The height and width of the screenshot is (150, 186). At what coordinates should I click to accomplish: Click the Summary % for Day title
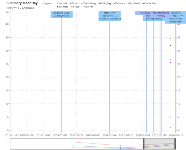click(22, 3)
